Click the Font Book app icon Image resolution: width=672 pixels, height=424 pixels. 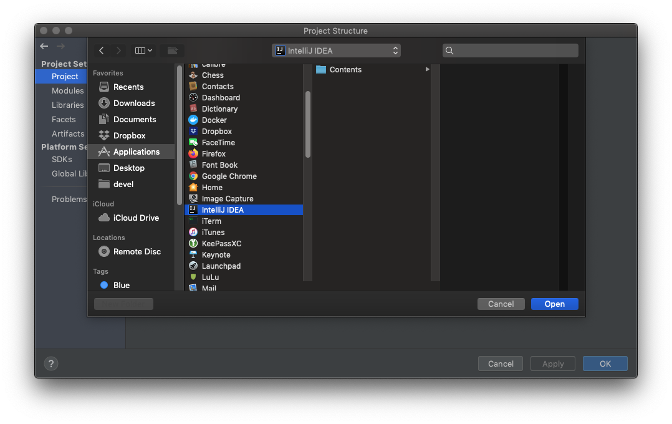pyautogui.click(x=193, y=165)
